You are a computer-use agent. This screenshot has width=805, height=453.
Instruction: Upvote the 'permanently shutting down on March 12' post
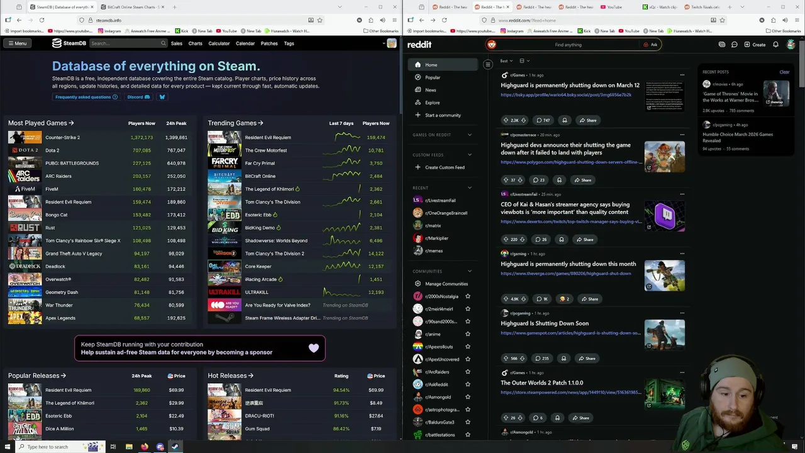coord(506,120)
